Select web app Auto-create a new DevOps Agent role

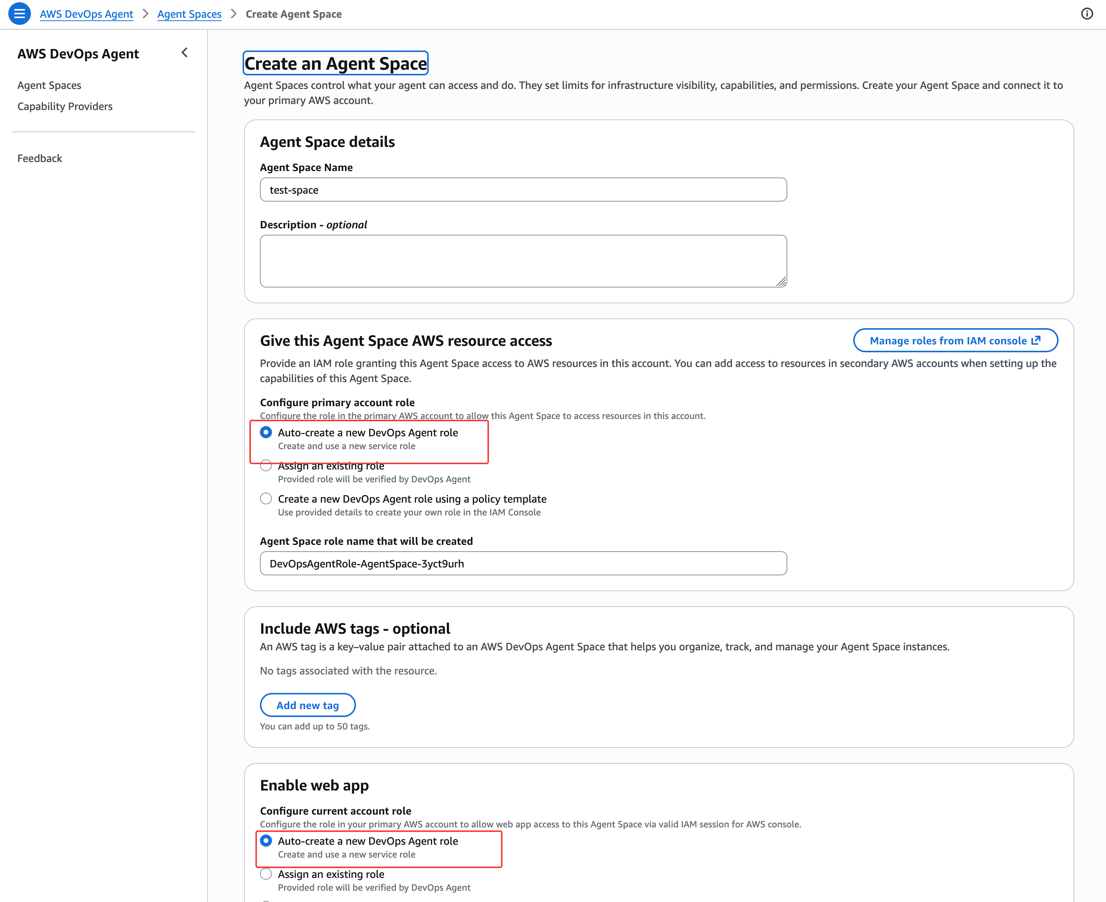click(266, 841)
